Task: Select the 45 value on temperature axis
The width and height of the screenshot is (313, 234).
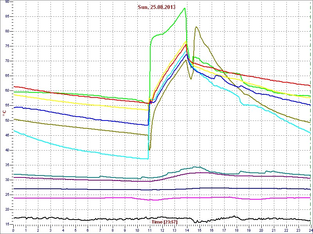Action: coord(7,135)
